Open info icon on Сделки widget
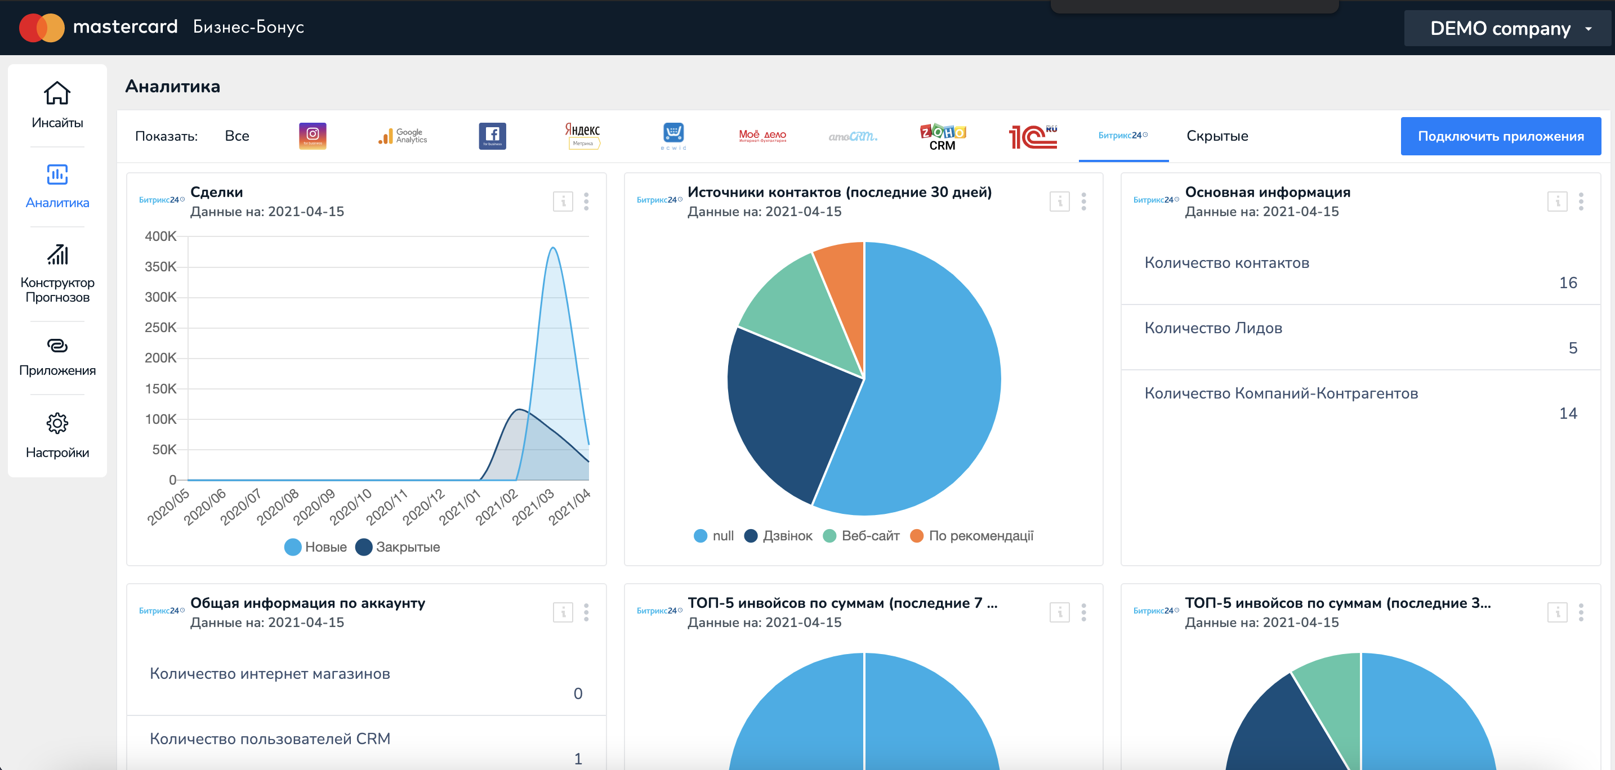The image size is (1615, 770). (x=563, y=202)
